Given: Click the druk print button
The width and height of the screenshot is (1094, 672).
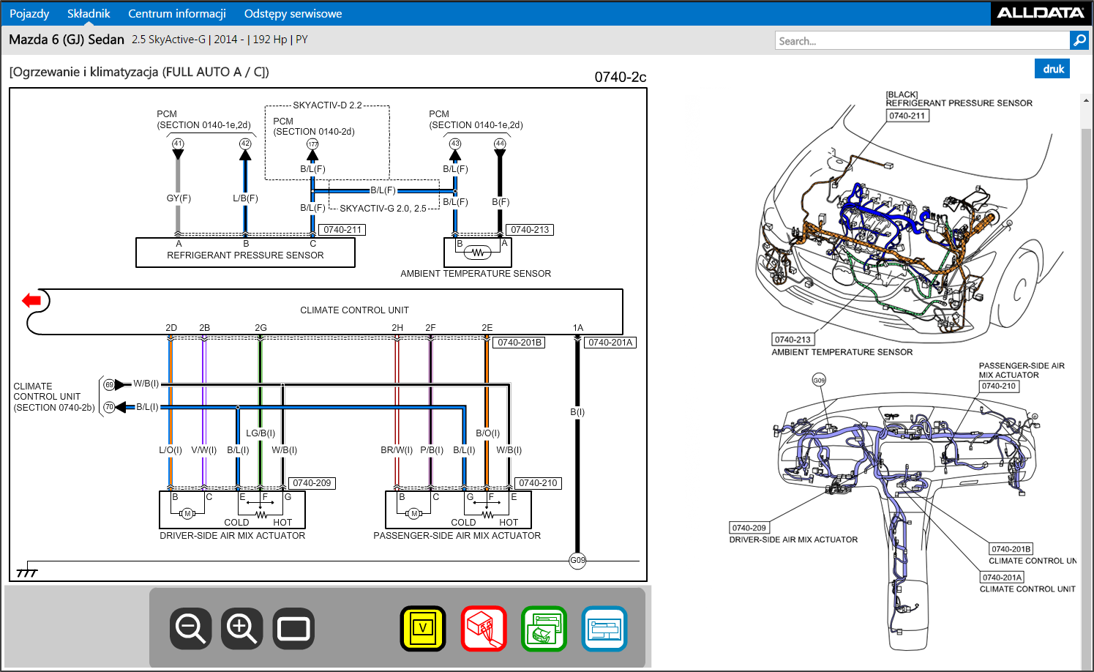Looking at the screenshot, I should tap(1052, 69).
